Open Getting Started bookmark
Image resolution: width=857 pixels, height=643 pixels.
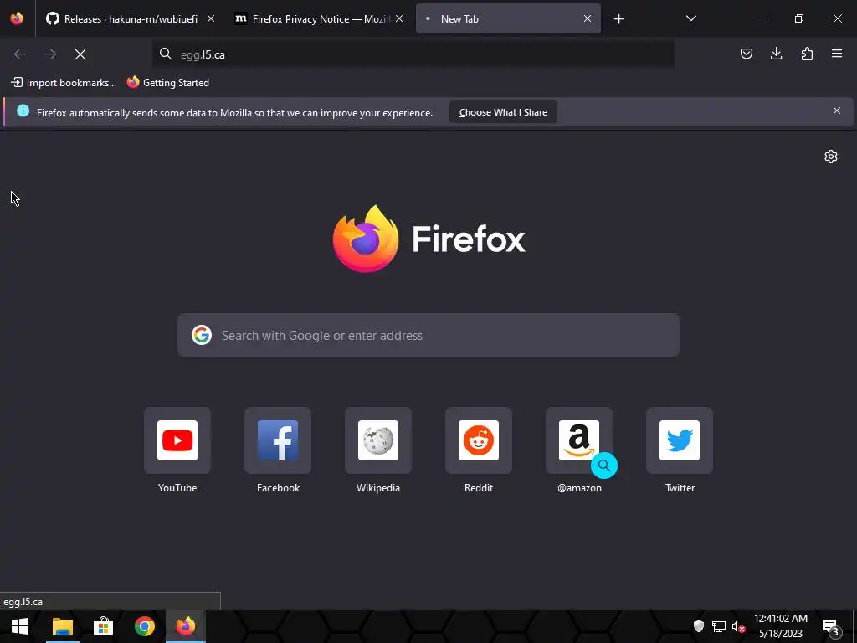(168, 83)
